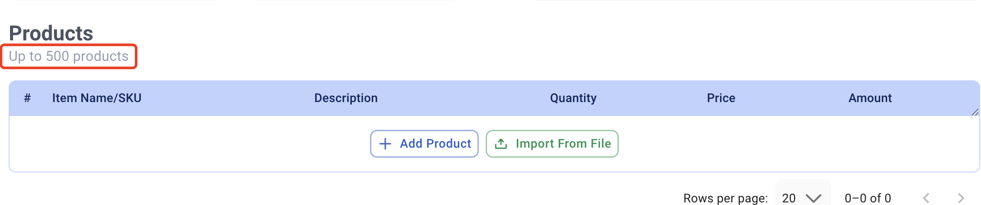Click the value 20 in rows selector
The height and width of the screenshot is (205, 981).
point(789,198)
